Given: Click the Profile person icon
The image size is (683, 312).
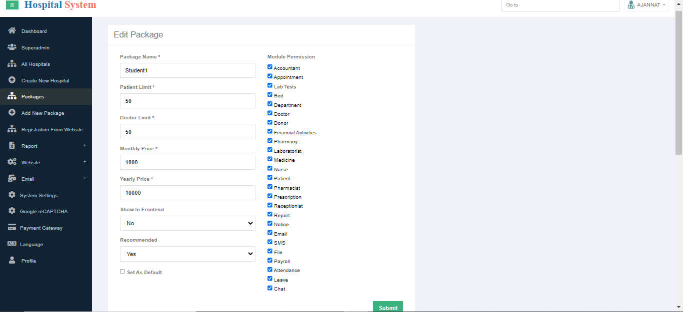Looking at the screenshot, I should (12, 261).
